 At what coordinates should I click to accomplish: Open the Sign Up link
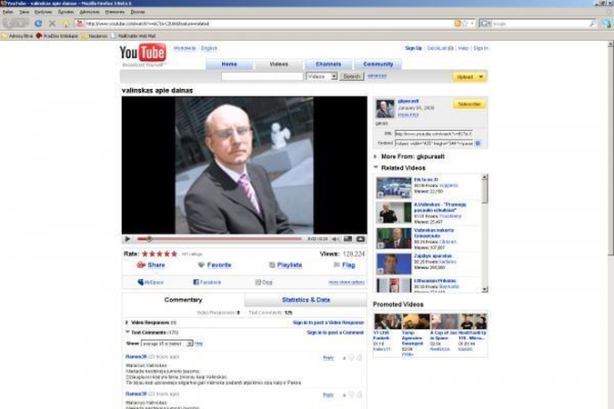(x=413, y=48)
